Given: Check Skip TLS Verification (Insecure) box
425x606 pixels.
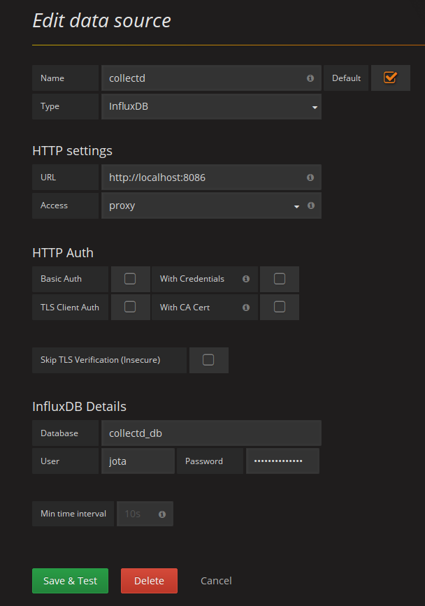Looking at the screenshot, I should coord(208,360).
